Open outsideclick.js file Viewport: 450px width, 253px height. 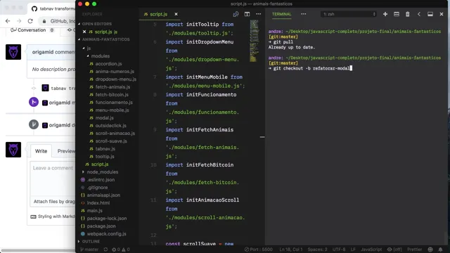110,126
